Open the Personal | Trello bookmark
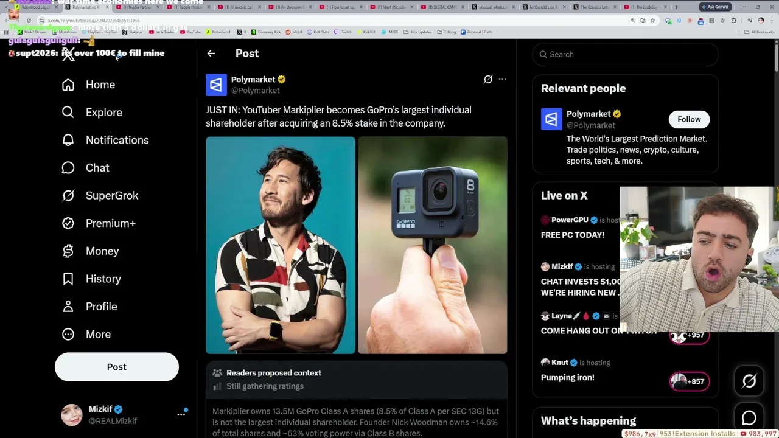Image resolution: width=779 pixels, height=438 pixels. point(477,32)
